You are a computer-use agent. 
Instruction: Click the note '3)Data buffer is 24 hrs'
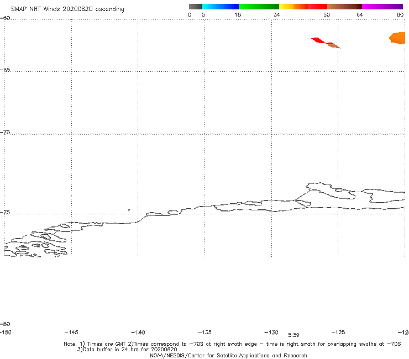coord(127,350)
